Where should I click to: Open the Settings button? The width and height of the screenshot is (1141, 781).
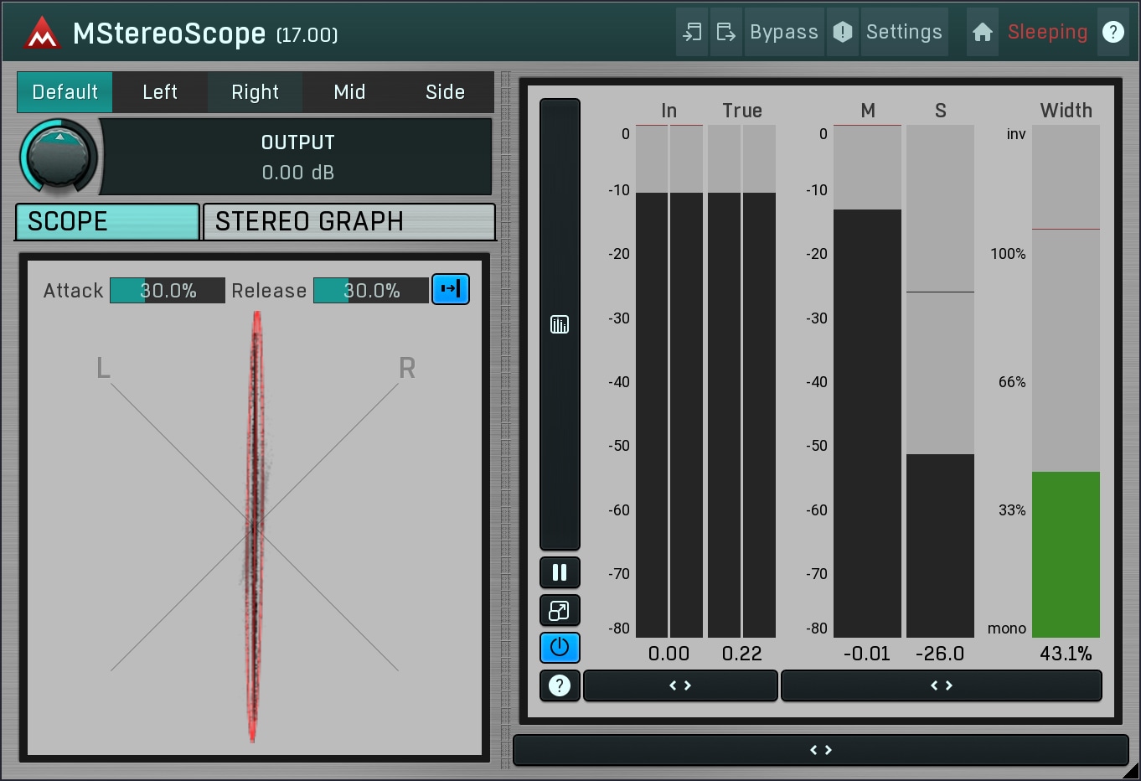point(904,33)
